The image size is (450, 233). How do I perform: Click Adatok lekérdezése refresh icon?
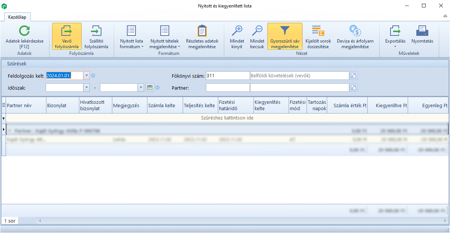coord(25,31)
